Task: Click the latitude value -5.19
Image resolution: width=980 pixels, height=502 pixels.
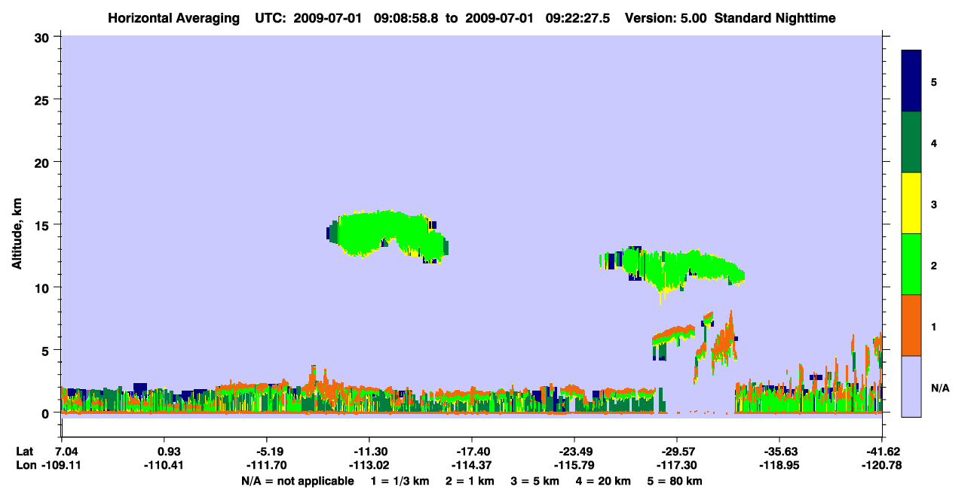Action: coord(266,452)
